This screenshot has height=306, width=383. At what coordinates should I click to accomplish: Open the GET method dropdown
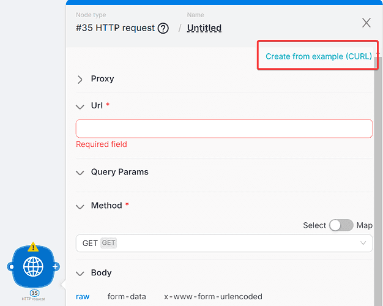[224, 243]
